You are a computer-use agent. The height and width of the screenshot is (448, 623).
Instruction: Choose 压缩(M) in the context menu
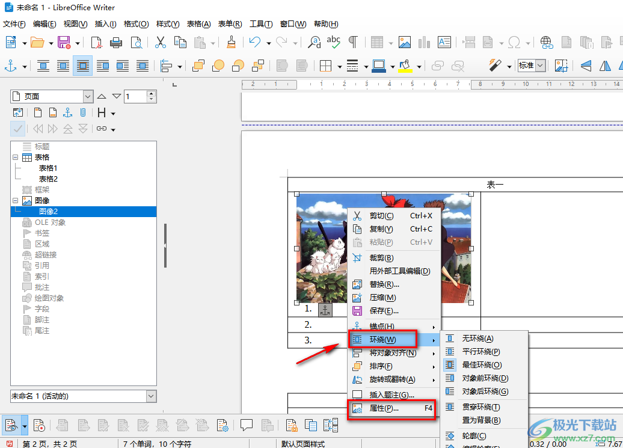pyautogui.click(x=394, y=298)
